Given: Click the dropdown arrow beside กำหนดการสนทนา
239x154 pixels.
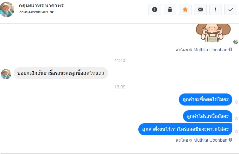Looking at the screenshot, I should pyautogui.click(x=52, y=13).
